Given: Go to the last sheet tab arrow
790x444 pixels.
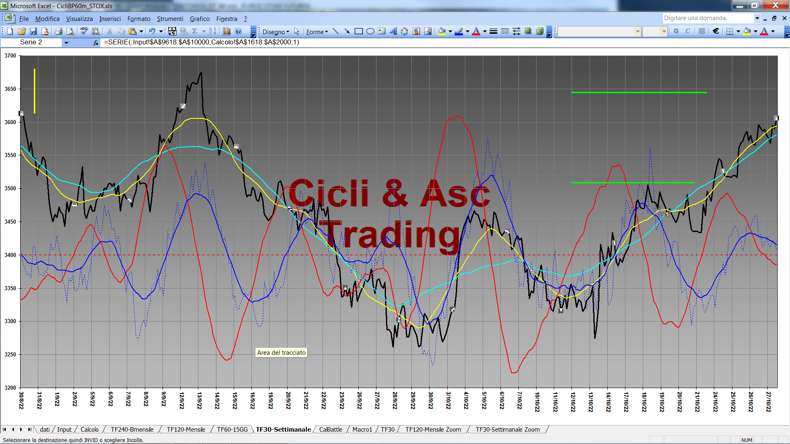Looking at the screenshot, I should pos(29,429).
